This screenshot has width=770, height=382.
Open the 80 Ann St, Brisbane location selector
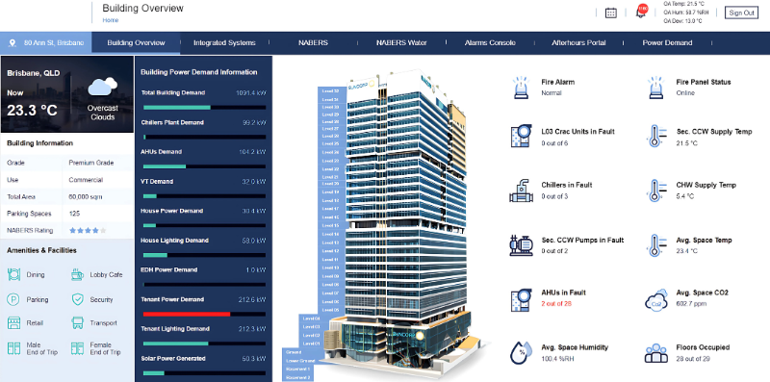(46, 42)
